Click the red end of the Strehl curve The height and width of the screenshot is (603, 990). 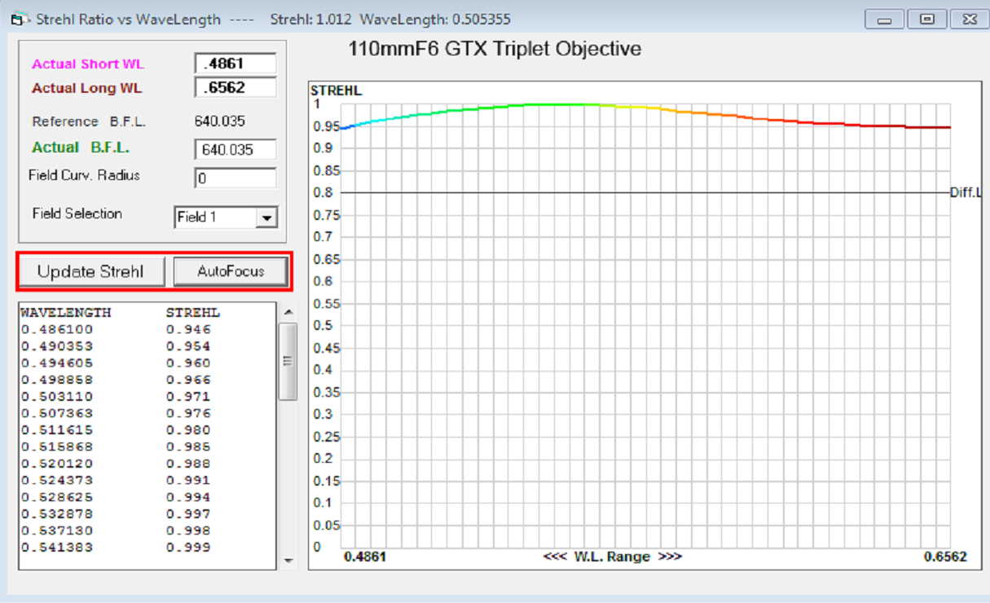(937, 127)
